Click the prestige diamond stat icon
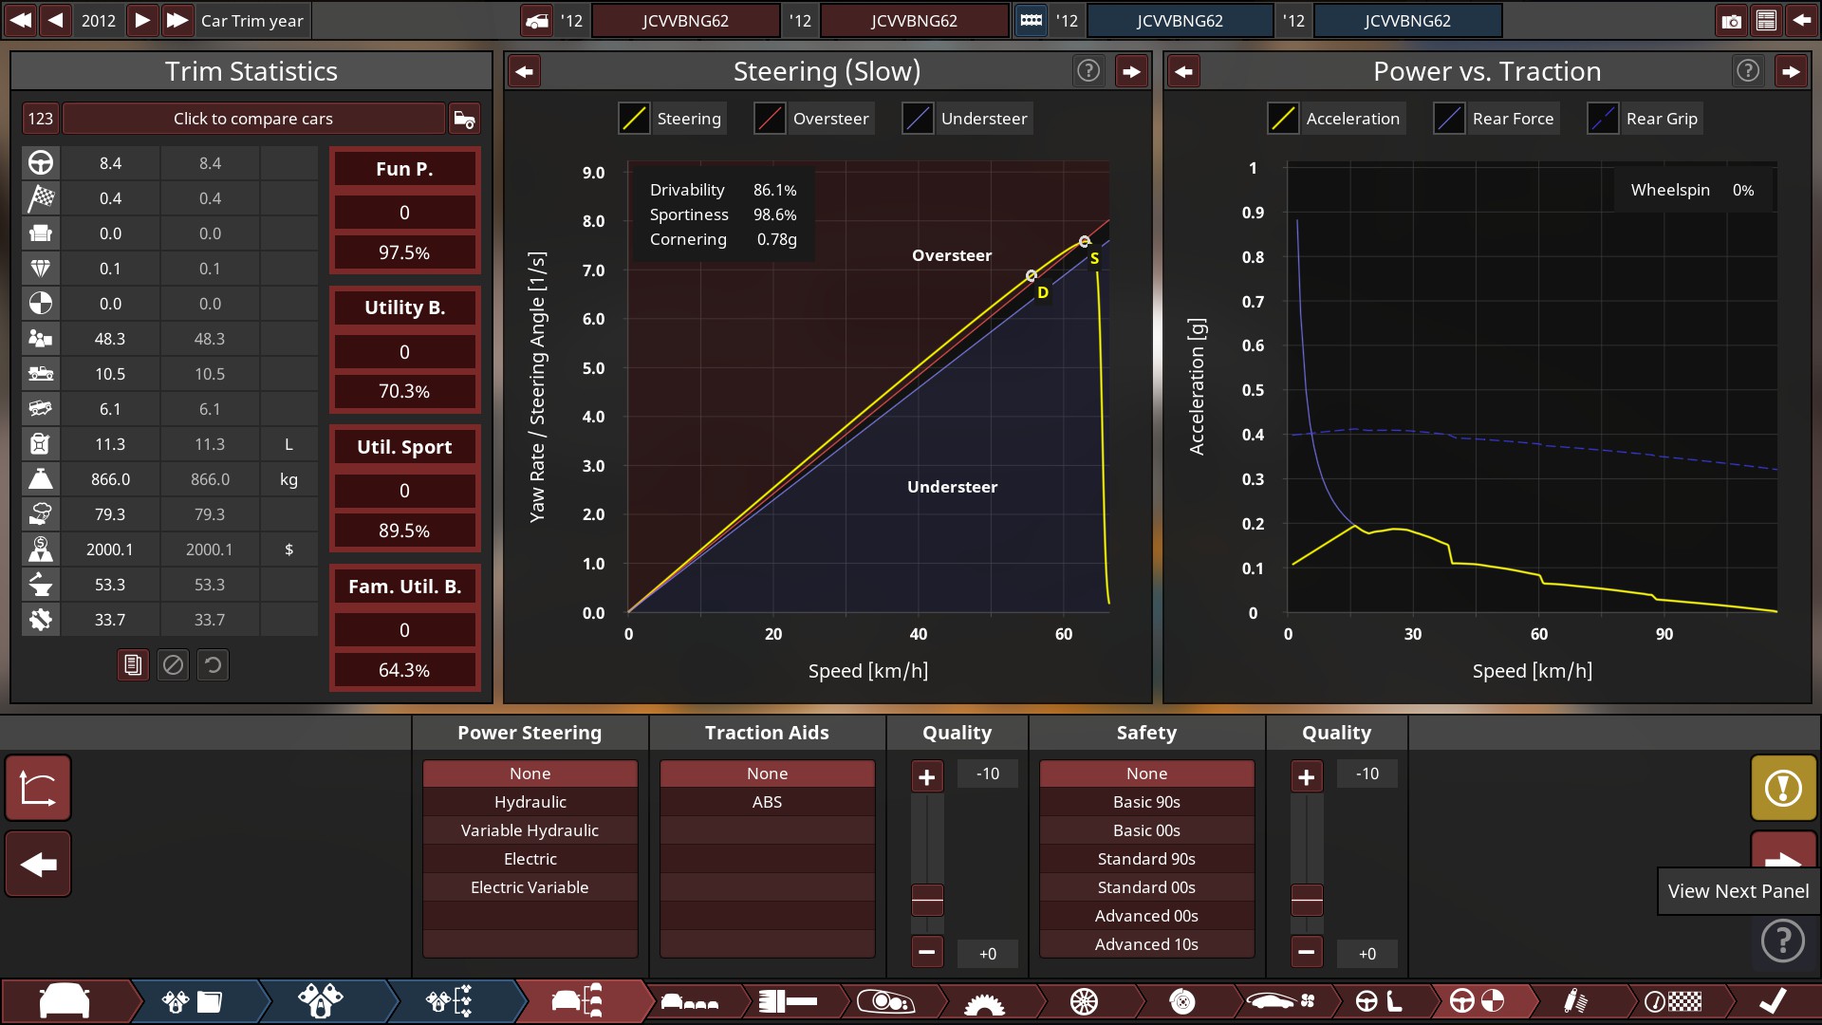 point(41,269)
